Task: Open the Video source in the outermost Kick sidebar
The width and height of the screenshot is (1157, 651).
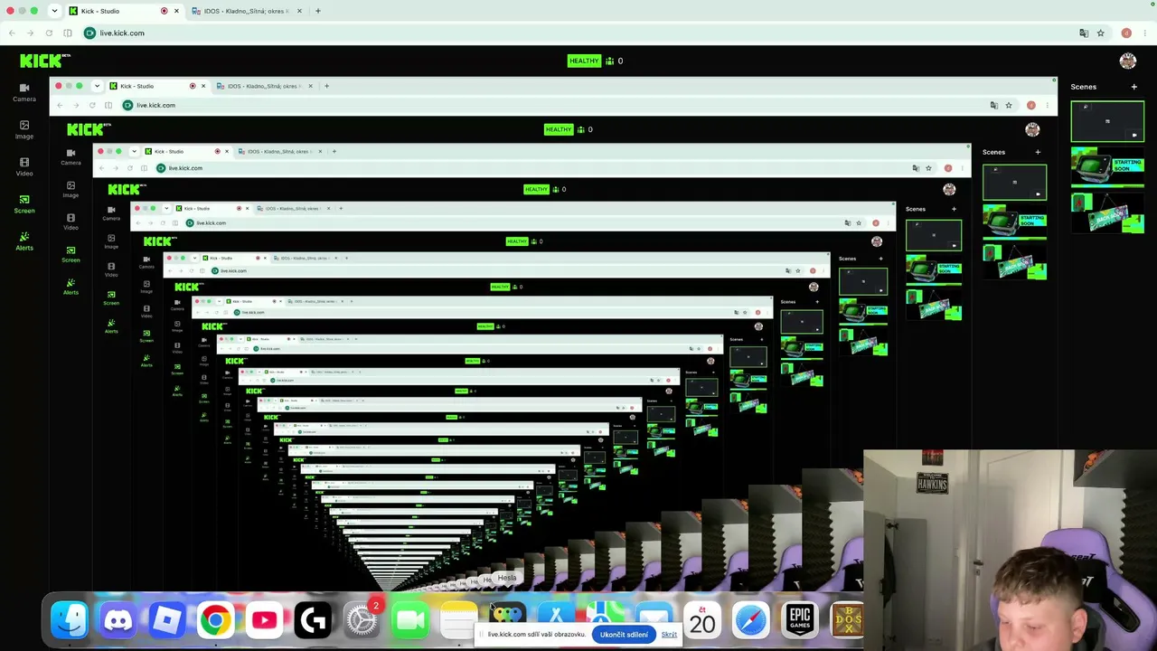Action: (24, 166)
